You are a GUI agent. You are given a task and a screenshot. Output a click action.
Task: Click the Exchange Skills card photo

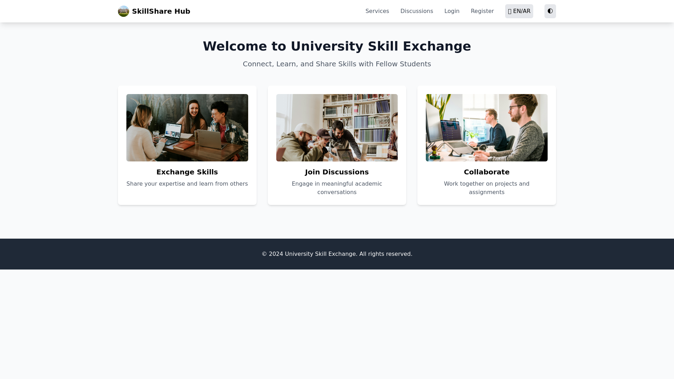point(187,128)
